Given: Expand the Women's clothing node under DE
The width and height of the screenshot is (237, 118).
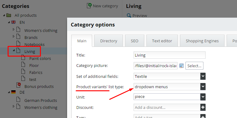Looking at the screenshot, I should click(x=14, y=106).
